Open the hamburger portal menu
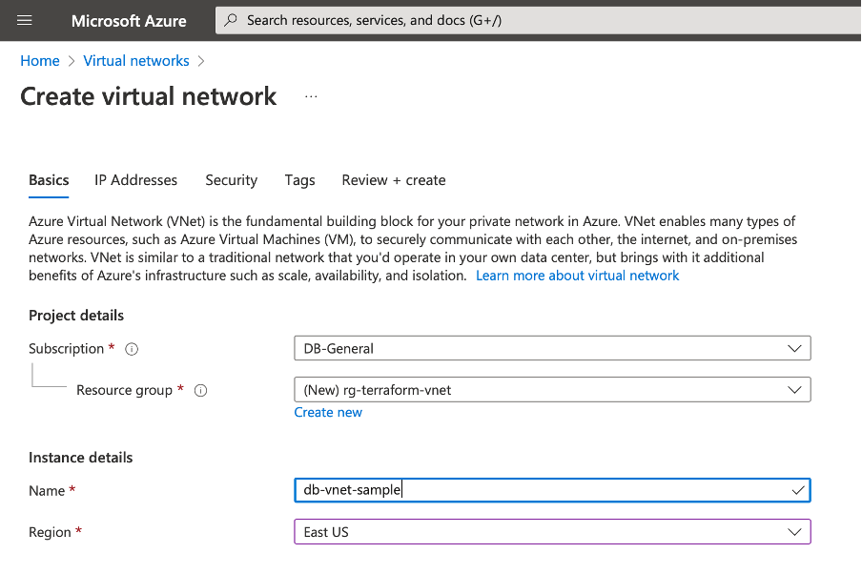The image size is (862, 574). pos(25,21)
